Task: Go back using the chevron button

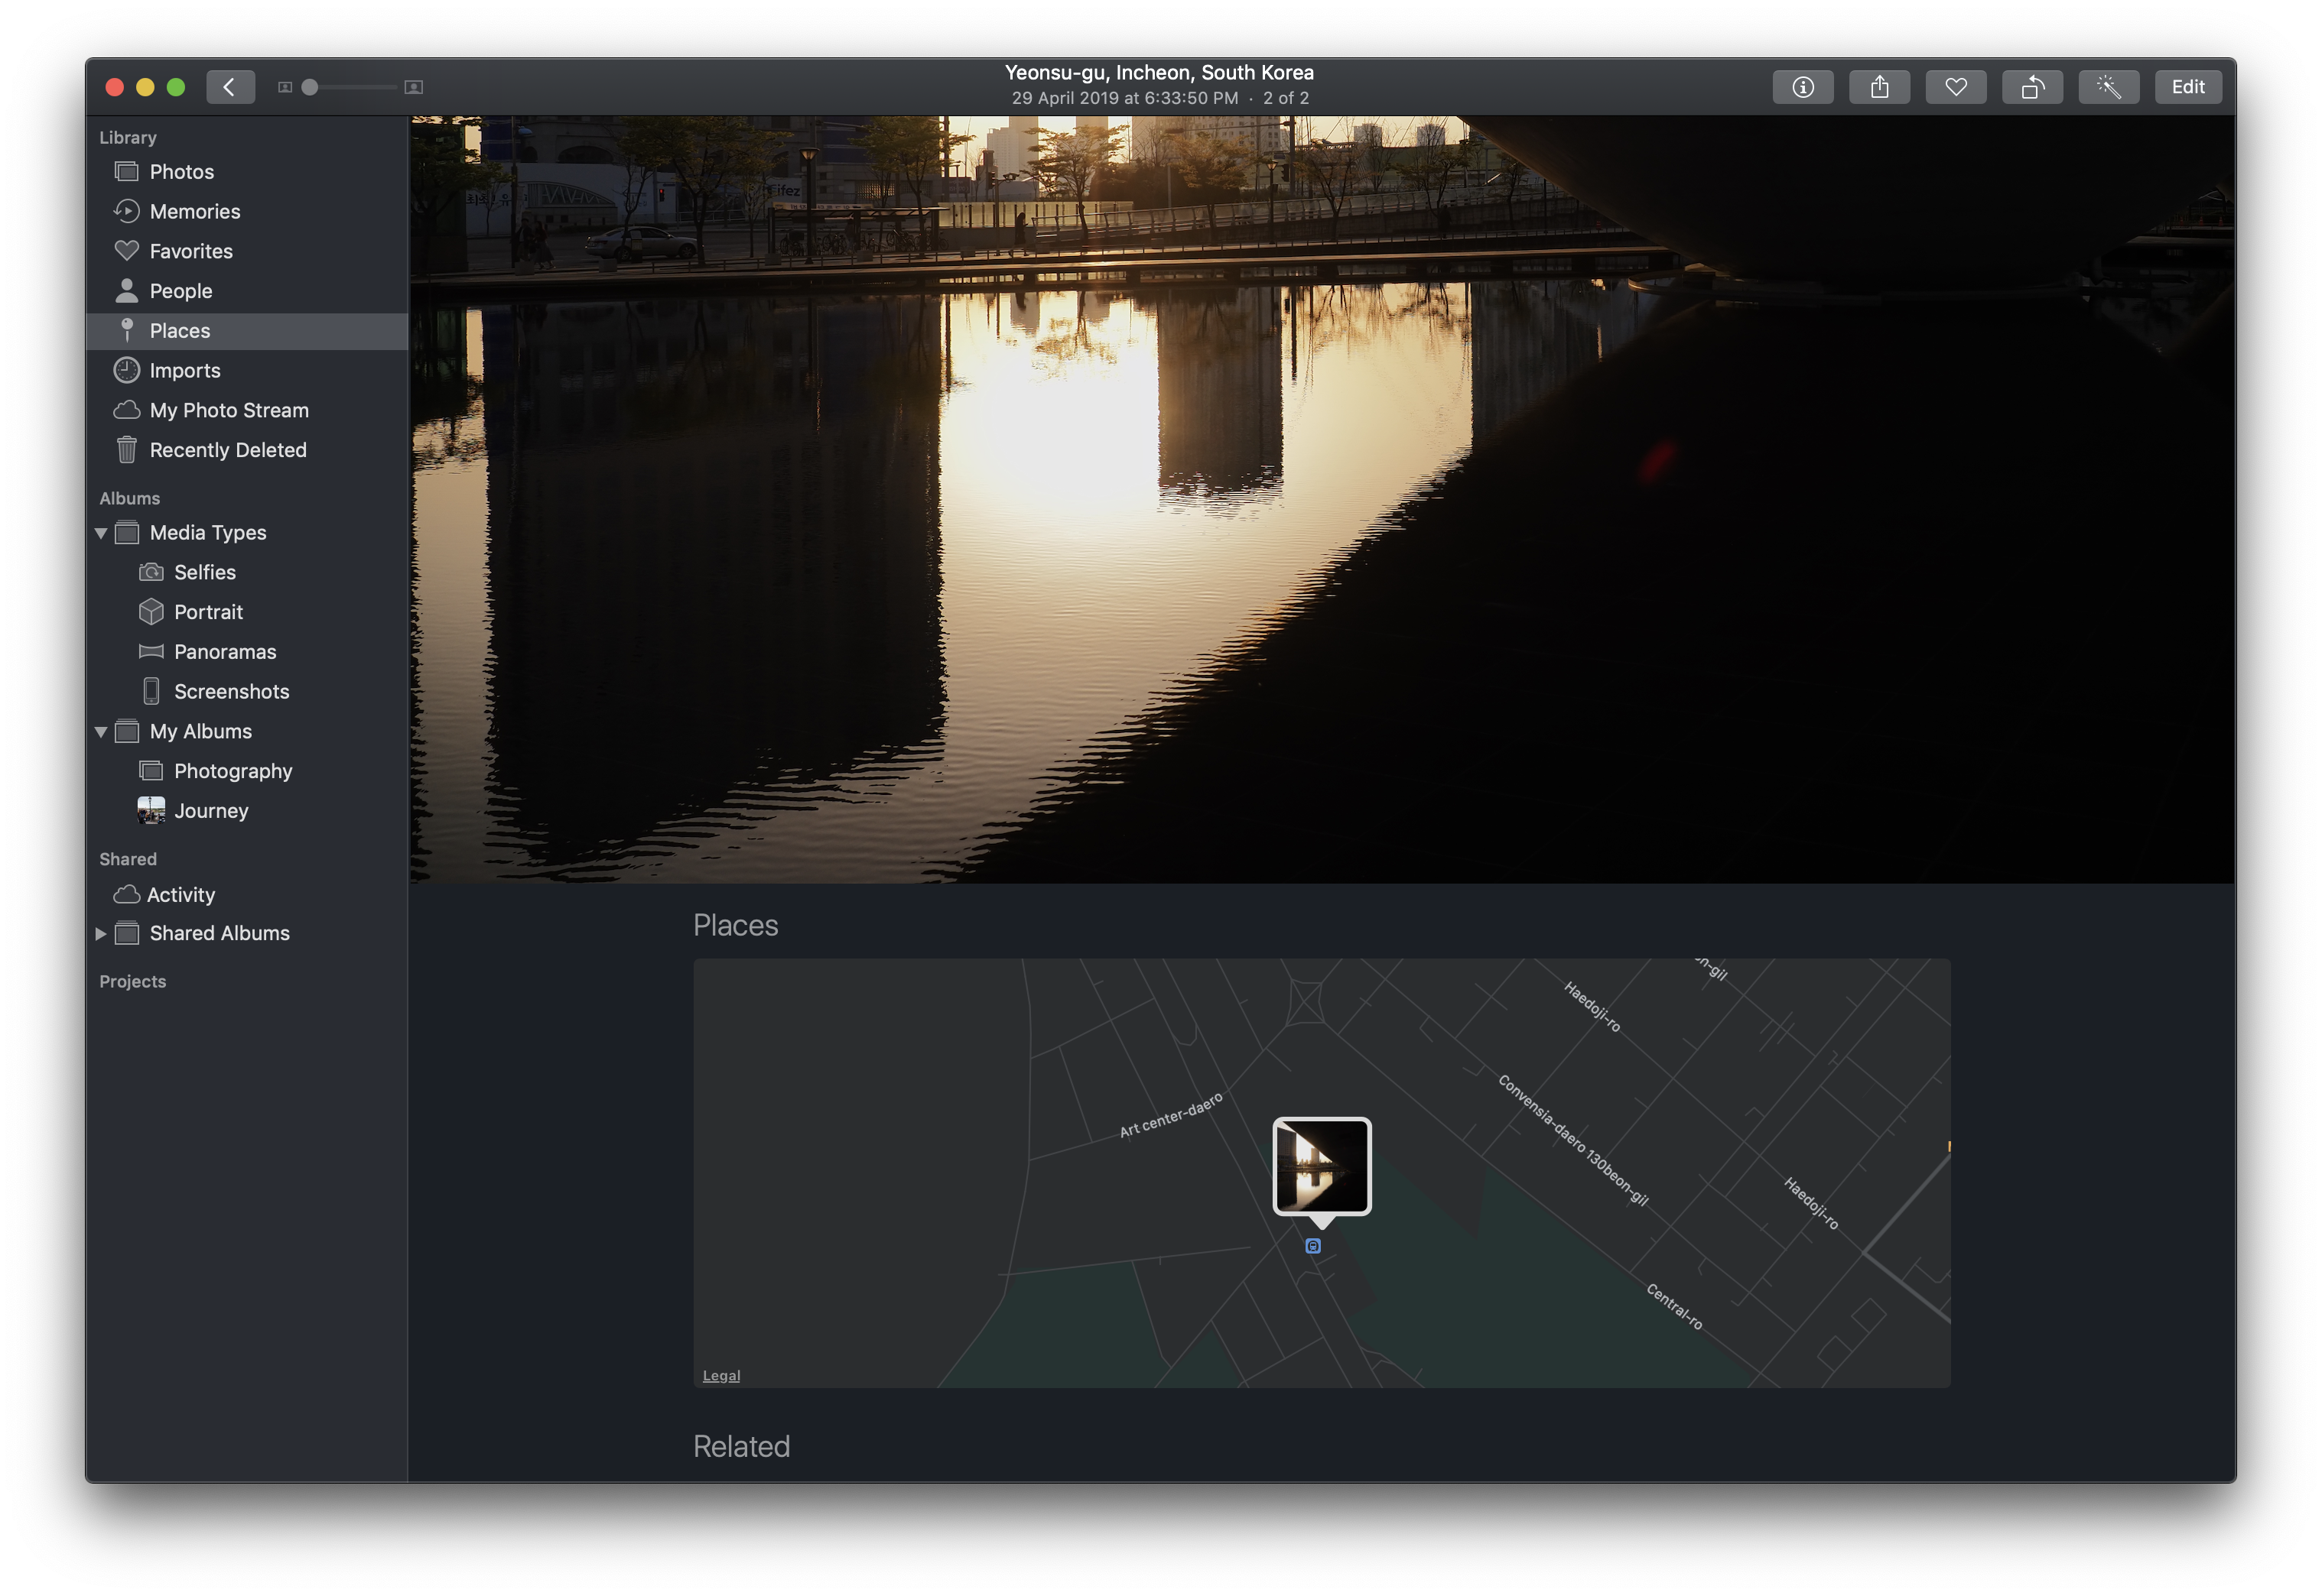Action: point(230,87)
